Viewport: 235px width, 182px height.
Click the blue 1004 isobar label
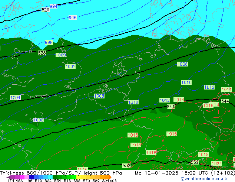[x=15, y=97]
